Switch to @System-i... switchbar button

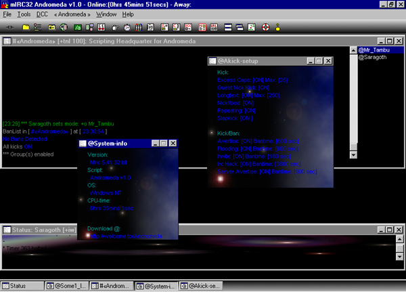tap(157, 286)
